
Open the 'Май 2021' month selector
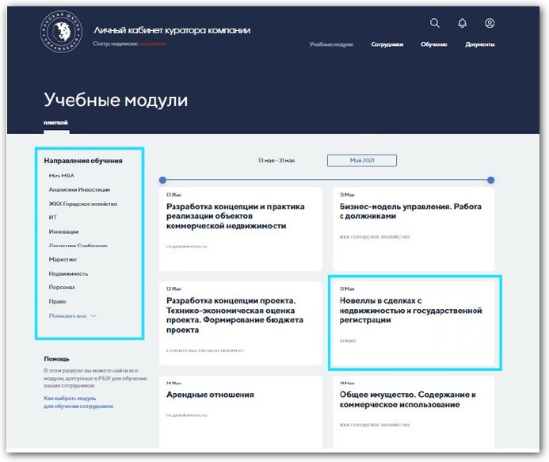[362, 160]
